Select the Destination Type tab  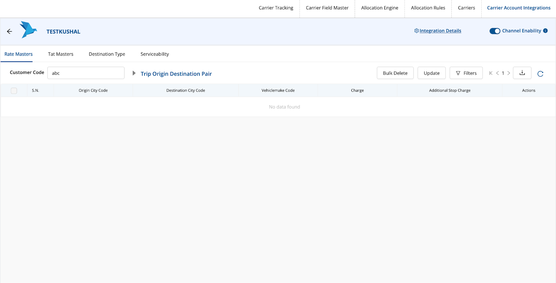(x=107, y=54)
